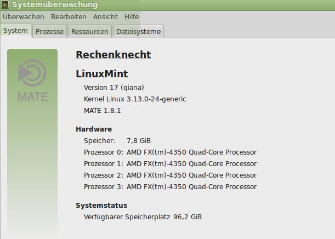335x239 pixels.
Task: Click the LinuxMint heading
Action: (x=101, y=74)
